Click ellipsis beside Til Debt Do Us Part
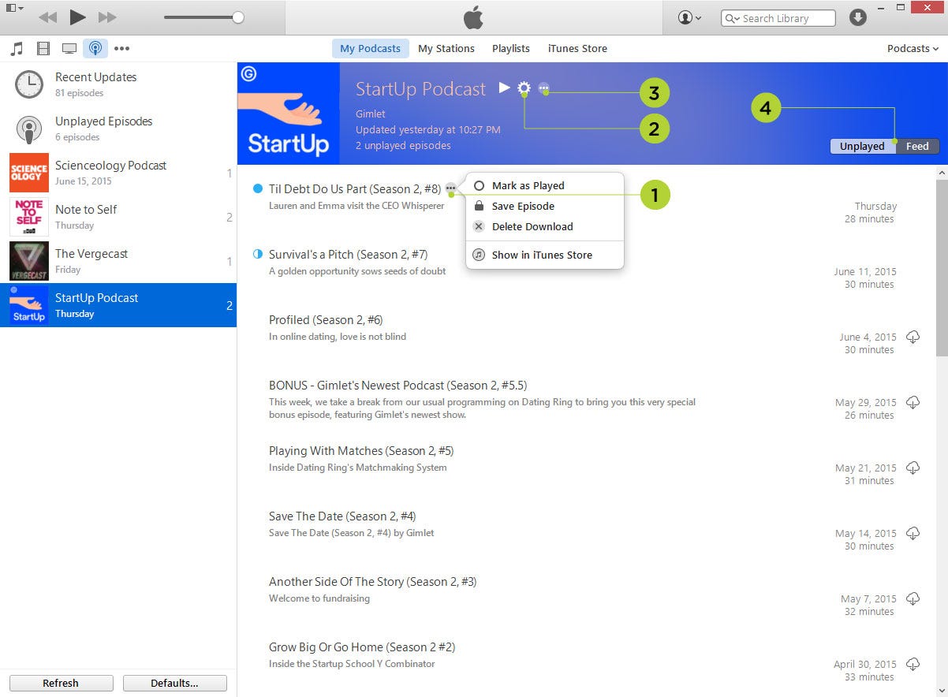Image resolution: width=948 pixels, height=697 pixels. [x=450, y=188]
